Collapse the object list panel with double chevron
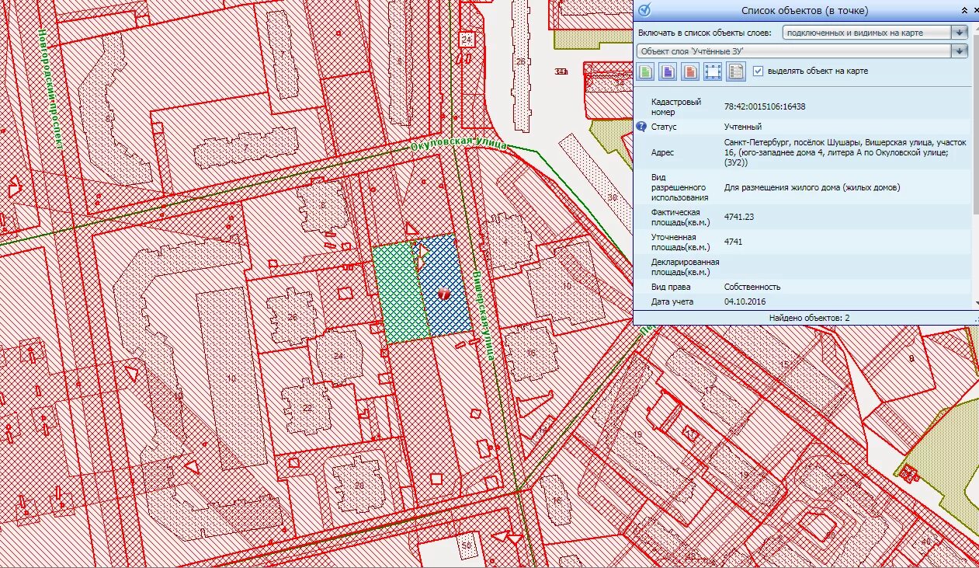 click(x=965, y=11)
